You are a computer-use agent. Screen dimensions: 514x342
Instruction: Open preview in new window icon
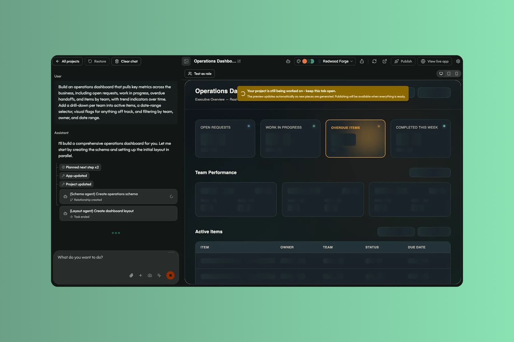point(385,61)
